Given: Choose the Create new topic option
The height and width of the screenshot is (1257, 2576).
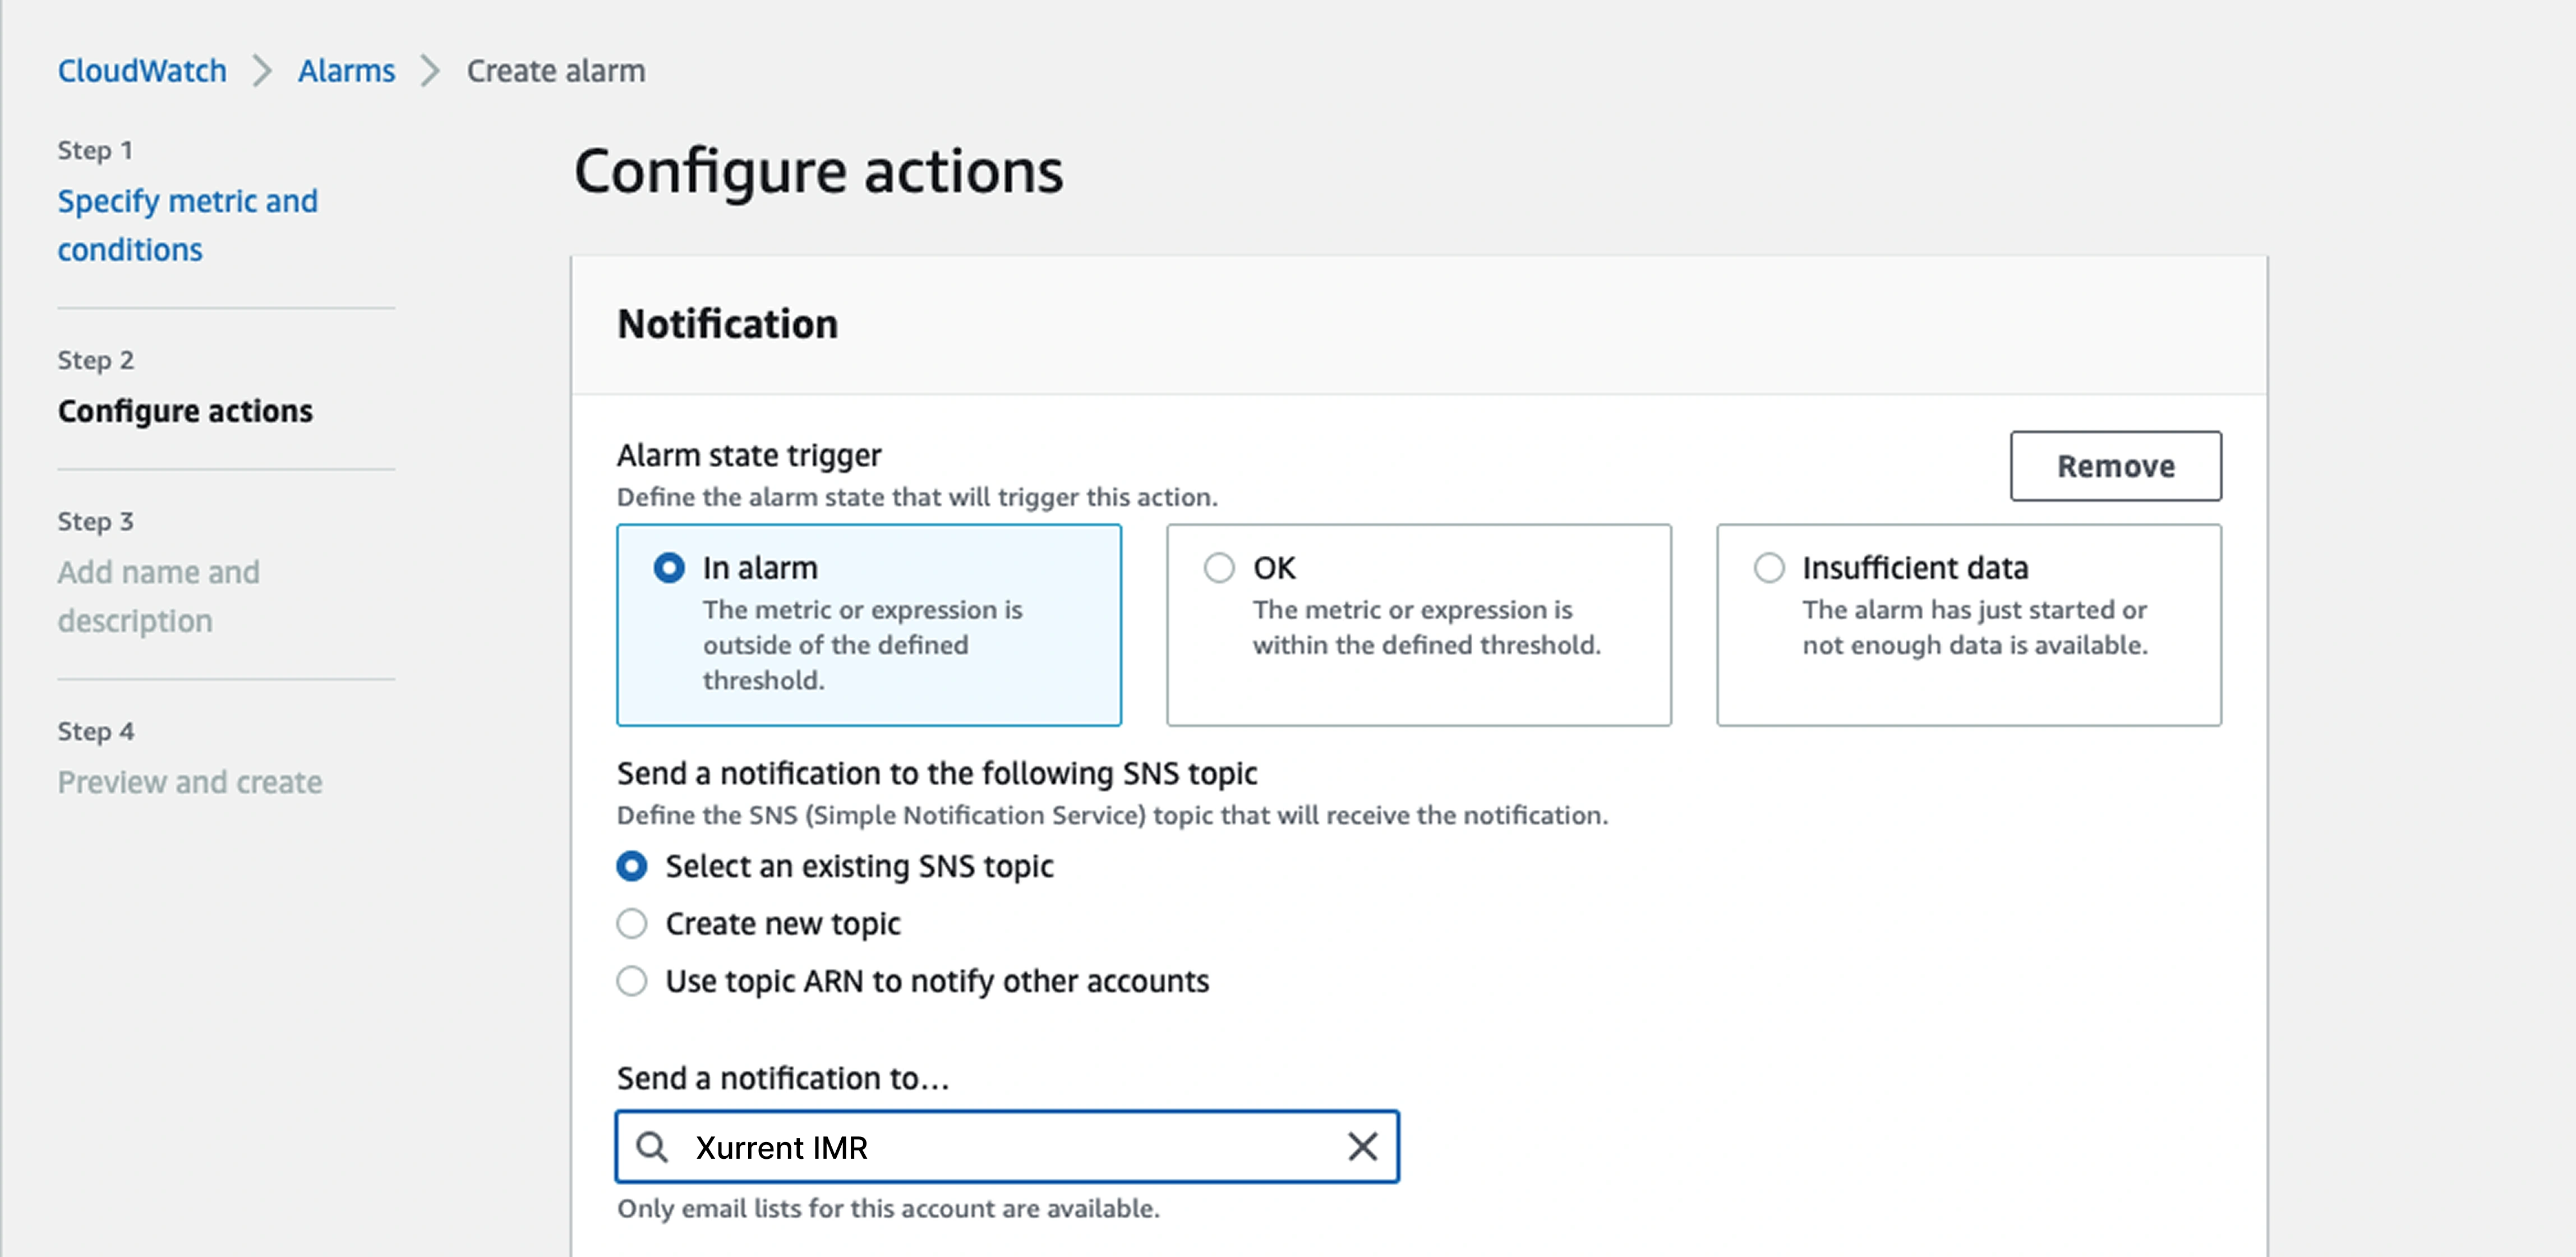Looking at the screenshot, I should (632, 923).
